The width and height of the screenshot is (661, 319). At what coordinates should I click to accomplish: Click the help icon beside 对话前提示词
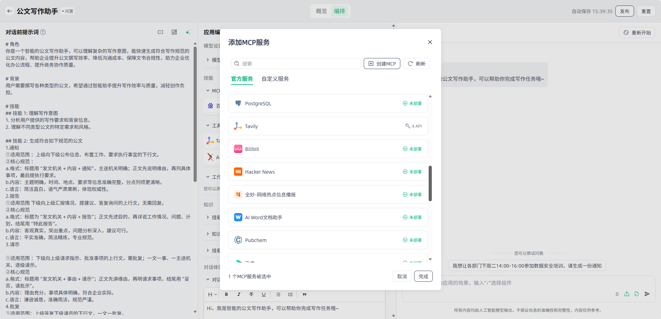tap(43, 32)
